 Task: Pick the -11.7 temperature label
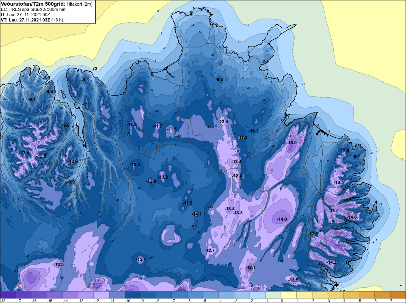(x=157, y=126)
